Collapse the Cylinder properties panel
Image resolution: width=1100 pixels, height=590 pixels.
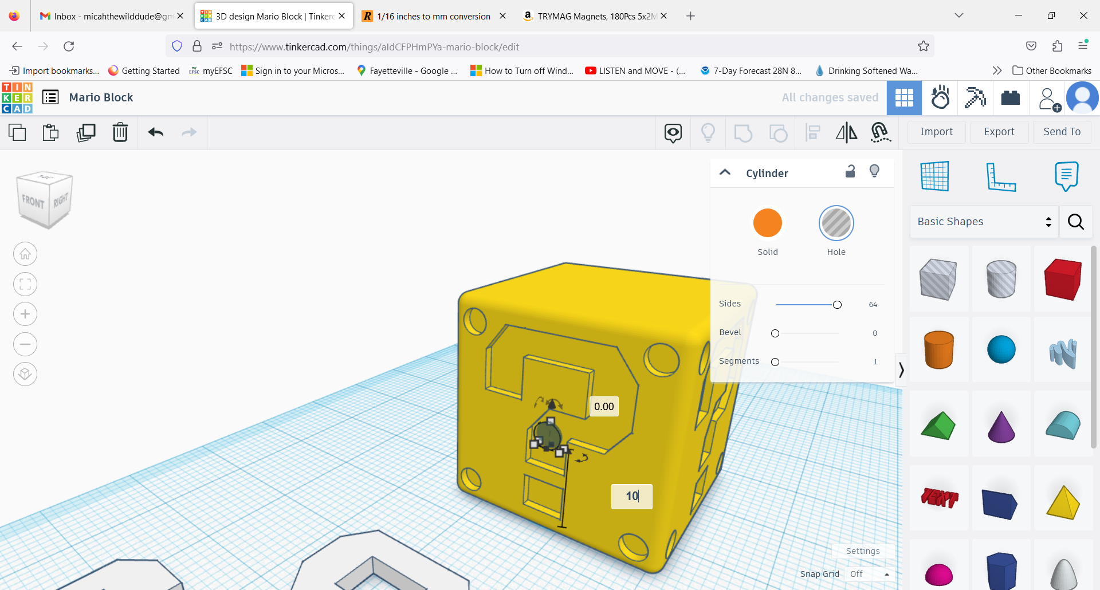click(x=725, y=172)
